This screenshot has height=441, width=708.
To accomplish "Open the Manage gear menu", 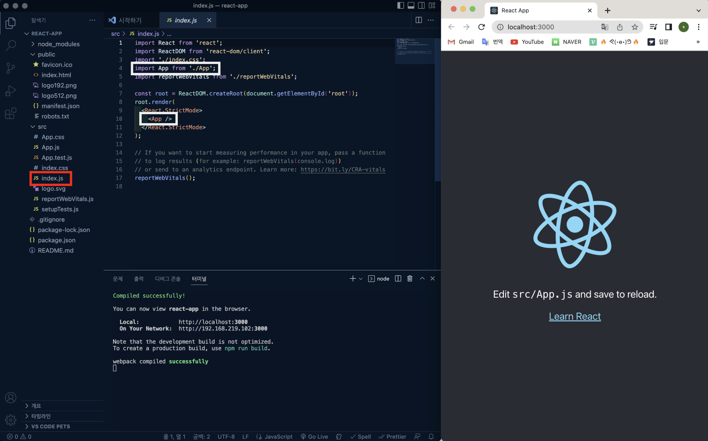I will 11,420.
